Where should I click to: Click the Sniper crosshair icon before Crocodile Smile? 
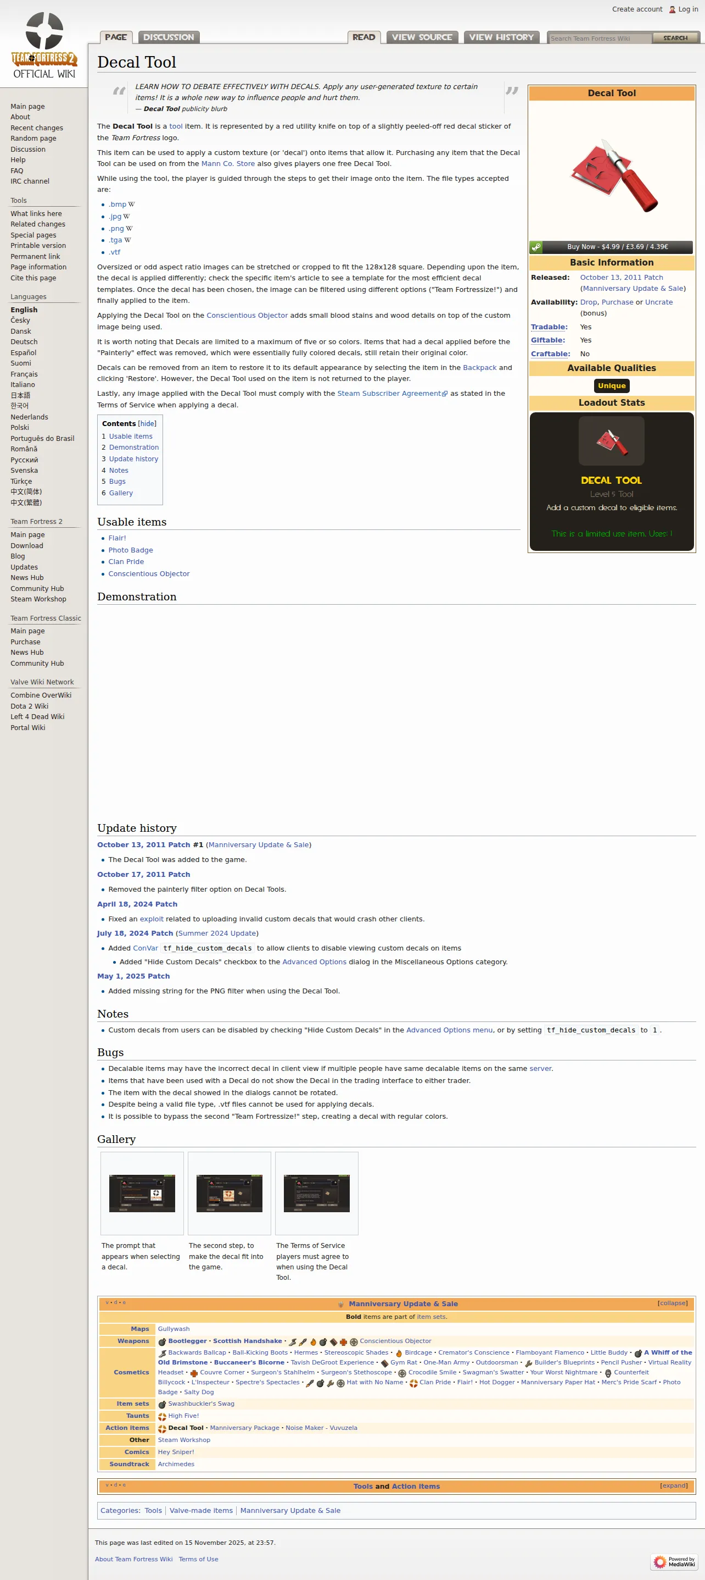pos(402,1373)
